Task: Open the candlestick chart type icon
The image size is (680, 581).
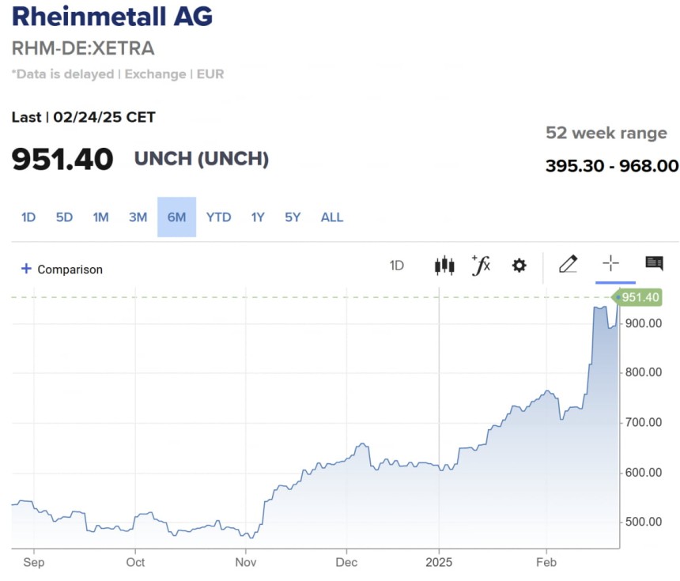Action: pos(444,266)
